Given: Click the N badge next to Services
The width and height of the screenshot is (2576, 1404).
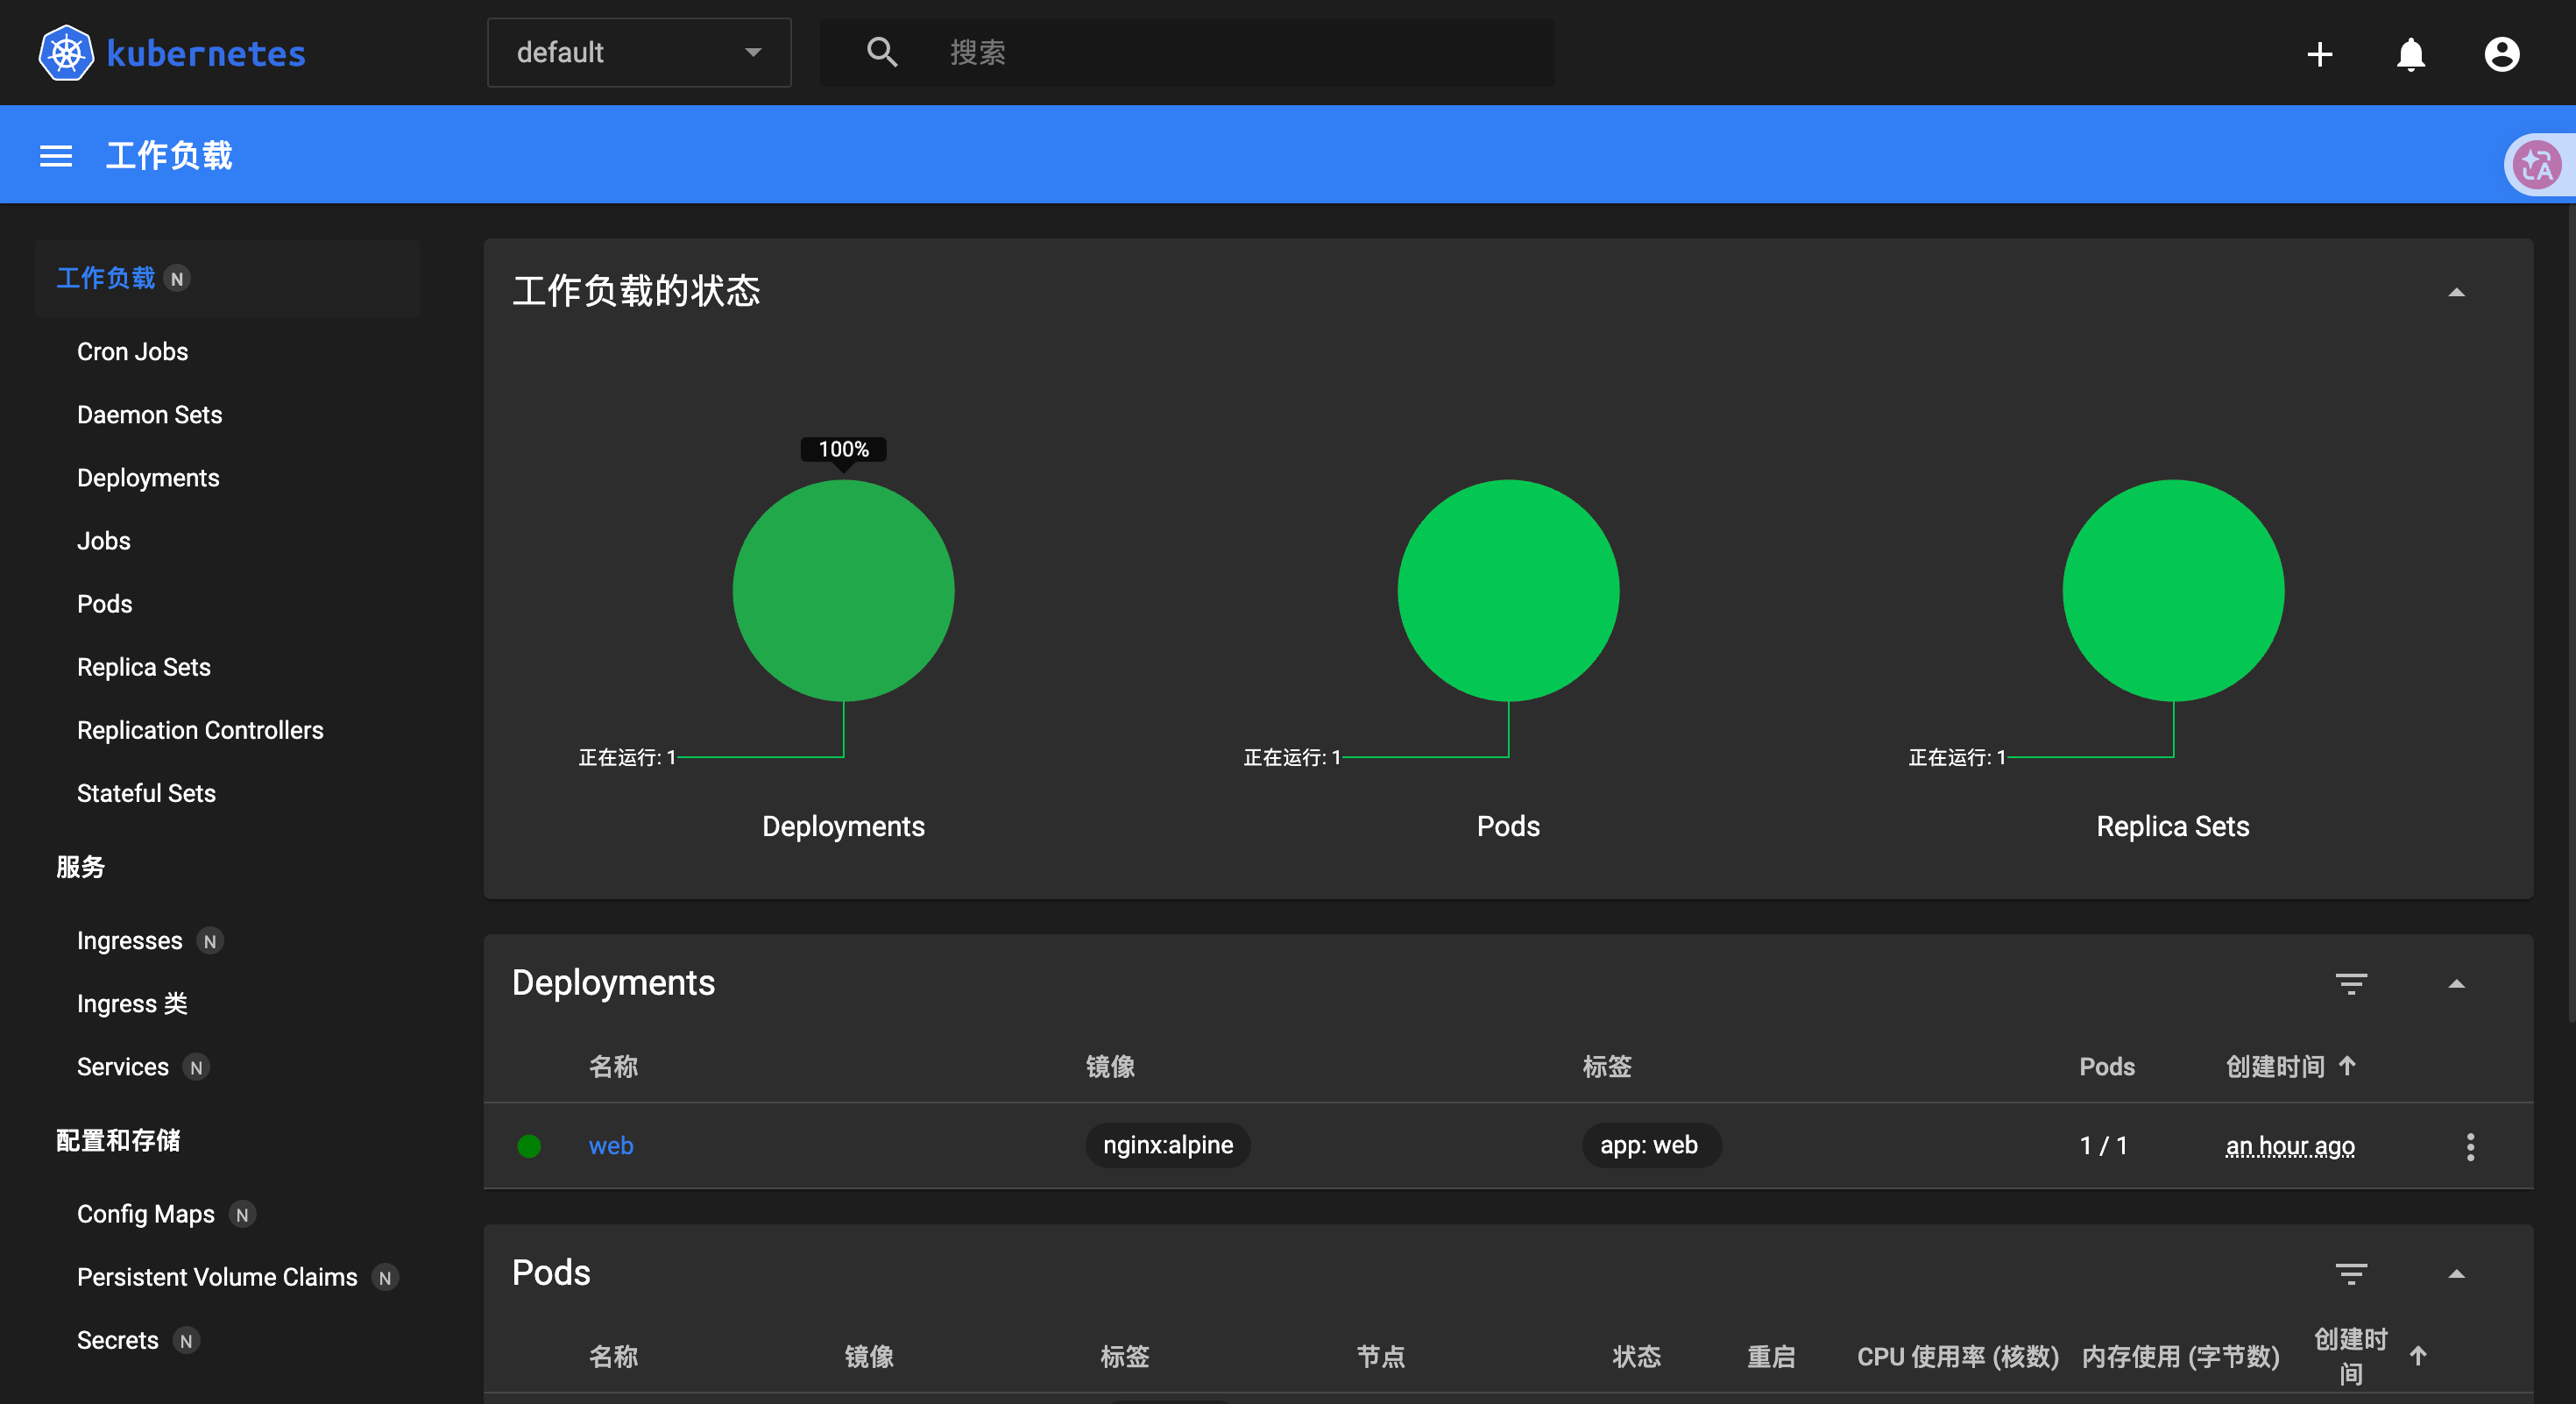Looking at the screenshot, I should [x=196, y=1068].
